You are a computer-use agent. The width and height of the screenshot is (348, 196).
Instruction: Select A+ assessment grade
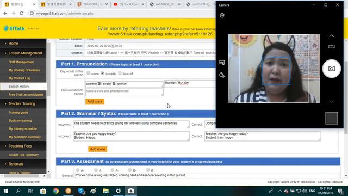[78, 170]
